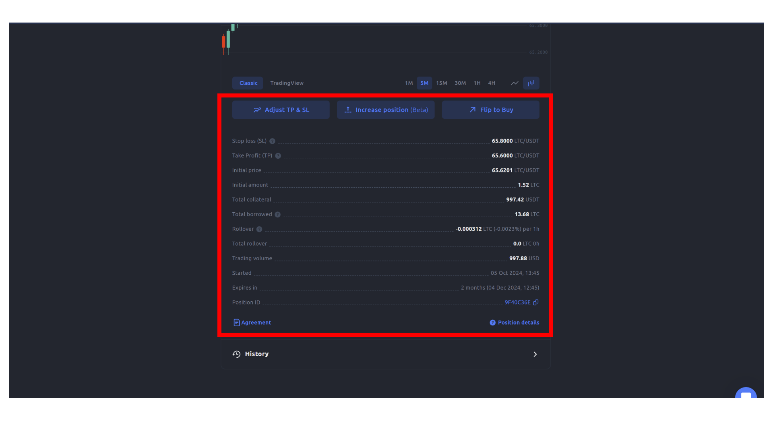This screenshot has height=435, width=773.
Task: Switch to Classic chart tab
Action: tap(248, 83)
